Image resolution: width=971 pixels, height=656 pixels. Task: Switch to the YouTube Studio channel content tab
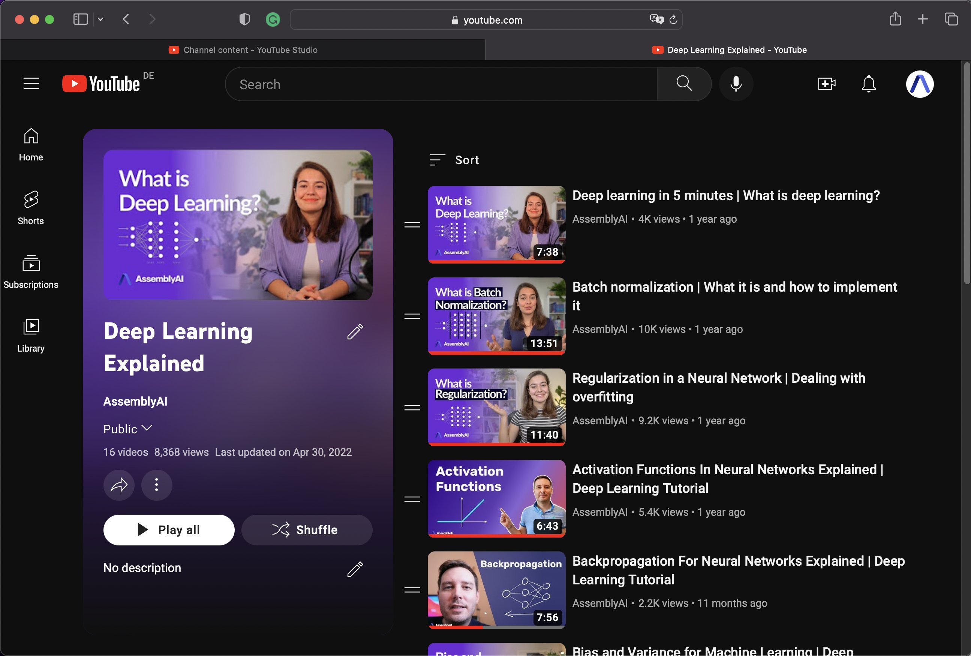tap(243, 50)
